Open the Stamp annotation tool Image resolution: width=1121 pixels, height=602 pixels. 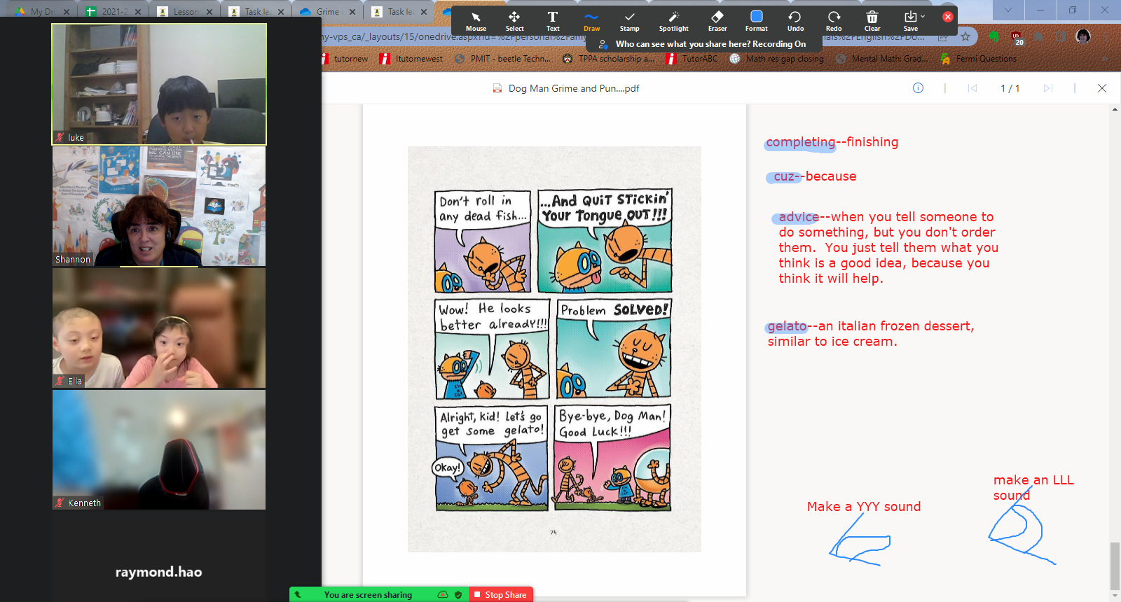pos(629,21)
